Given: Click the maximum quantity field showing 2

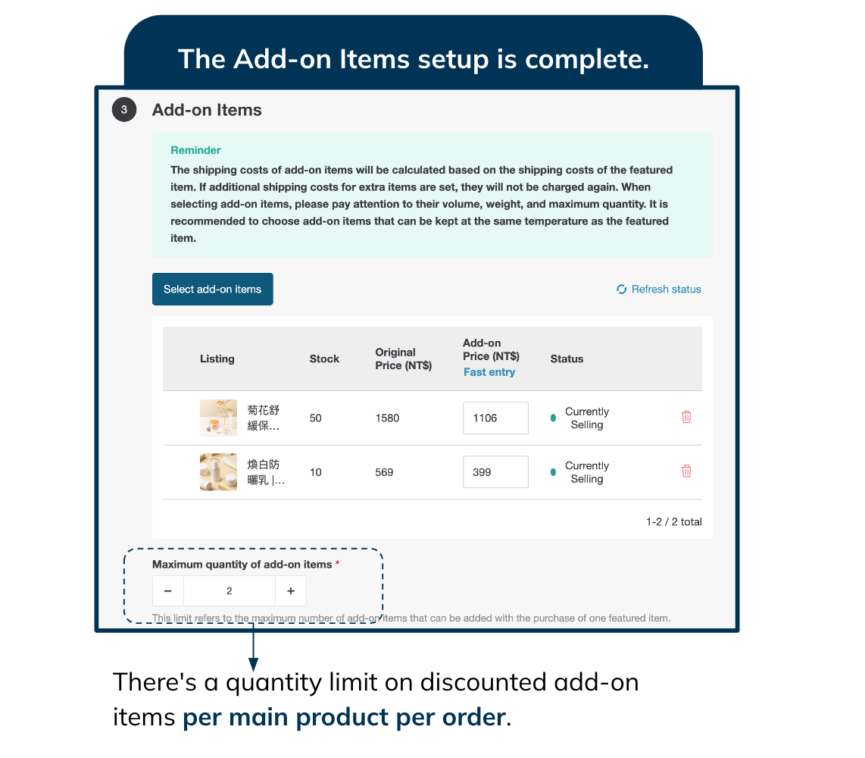Looking at the screenshot, I should 229,590.
